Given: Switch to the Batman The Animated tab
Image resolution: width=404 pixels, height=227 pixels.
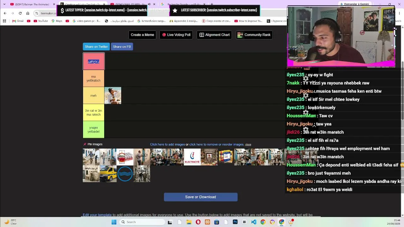Looking at the screenshot, I should [x=32, y=4].
